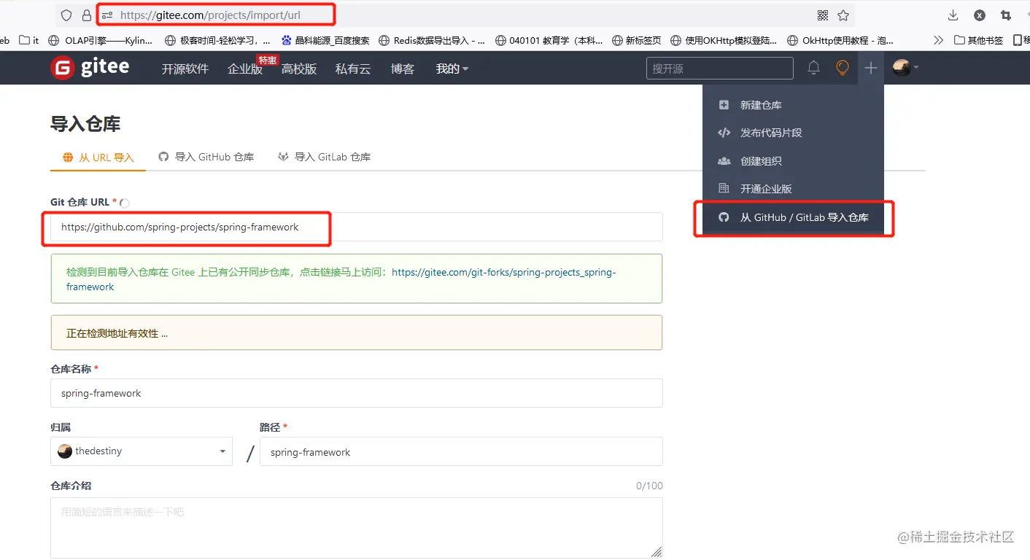This screenshot has width=1030, height=560.
Task: Select 创建组织 from the menu
Action: [x=793, y=161]
